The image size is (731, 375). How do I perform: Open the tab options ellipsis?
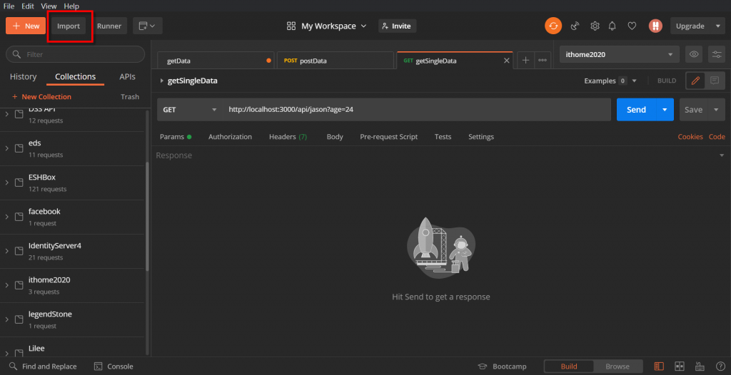point(543,61)
